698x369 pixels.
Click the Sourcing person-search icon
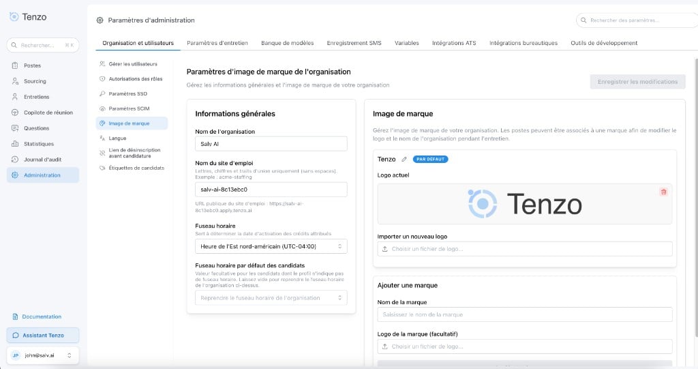tap(15, 81)
